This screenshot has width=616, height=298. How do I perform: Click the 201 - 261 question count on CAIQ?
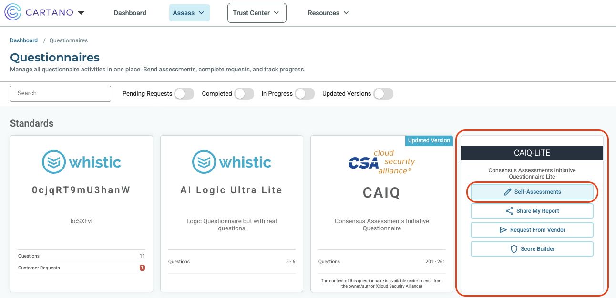pyautogui.click(x=435, y=262)
